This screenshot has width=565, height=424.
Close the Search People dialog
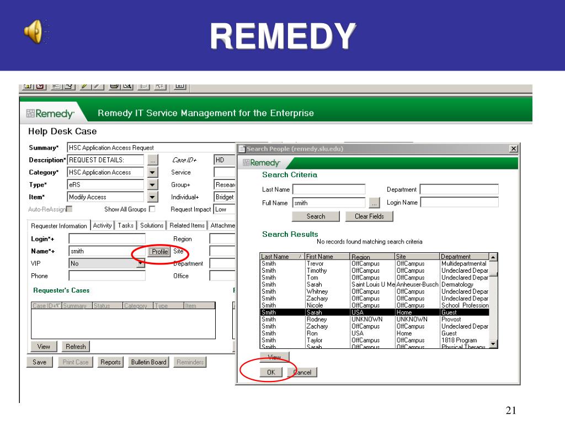pos(514,149)
